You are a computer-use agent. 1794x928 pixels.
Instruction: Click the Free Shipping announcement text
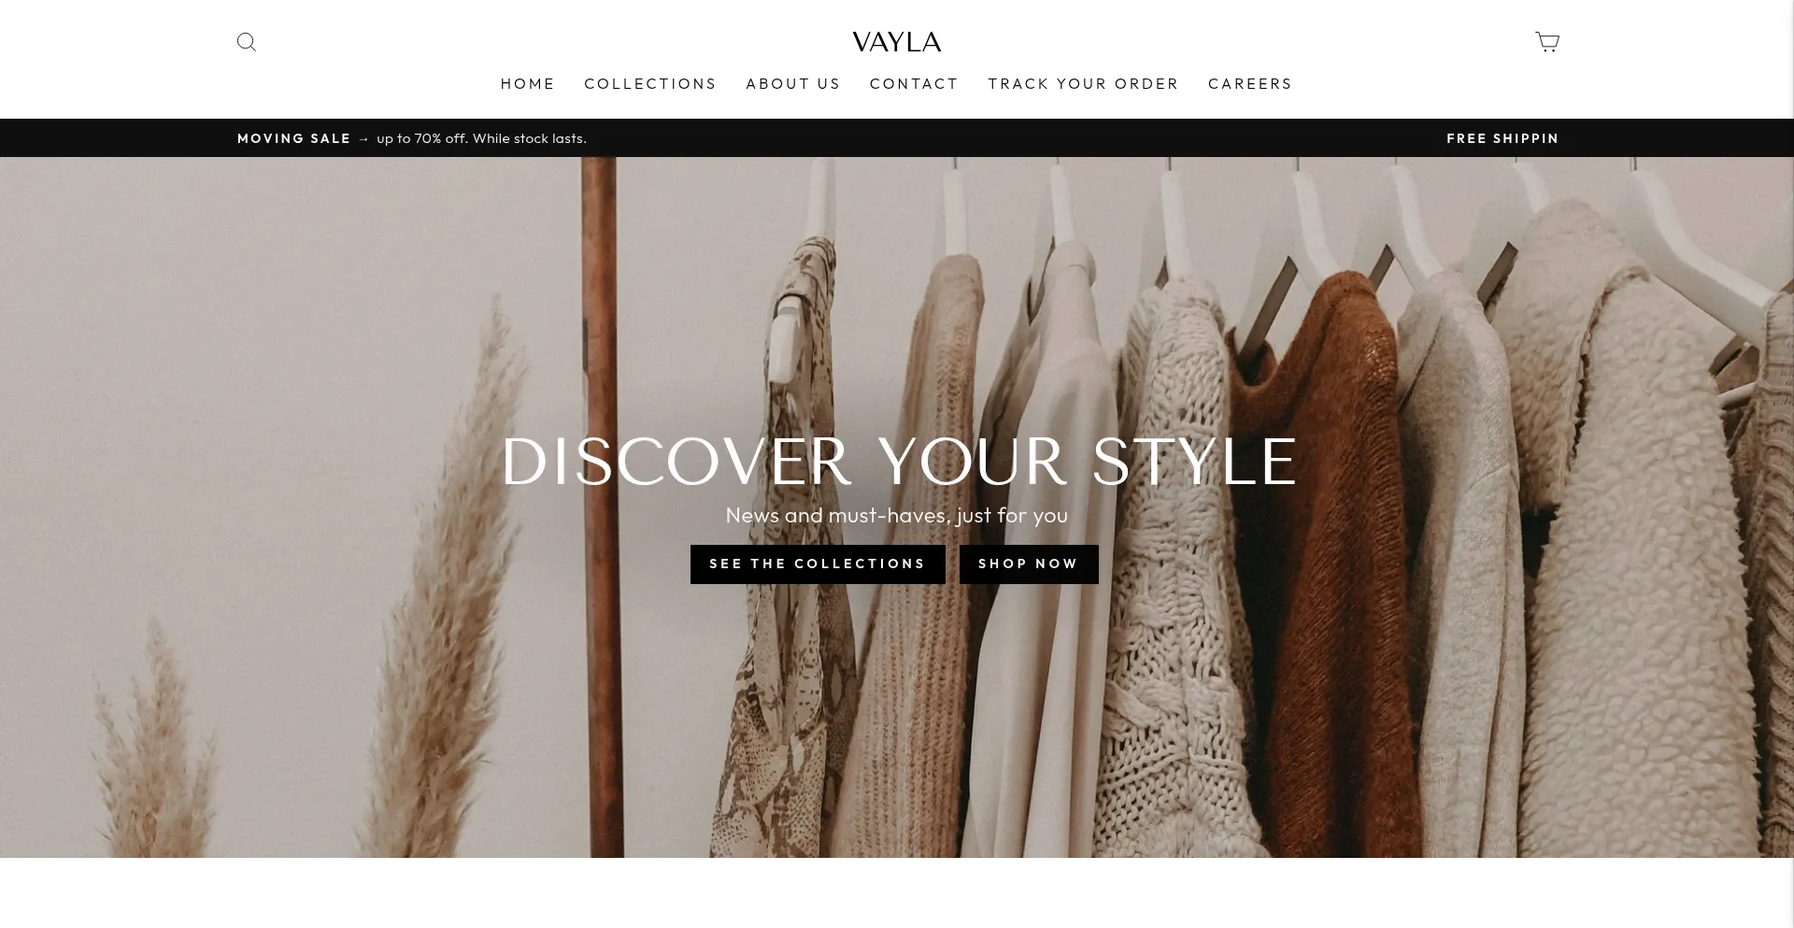tap(1502, 138)
